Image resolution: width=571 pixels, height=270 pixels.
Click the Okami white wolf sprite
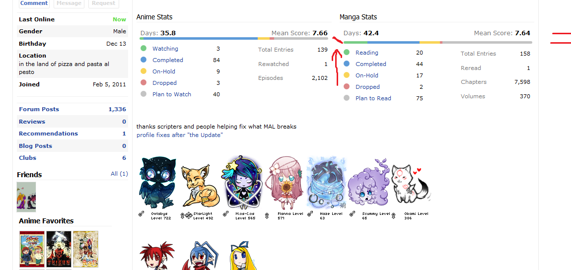(411, 184)
